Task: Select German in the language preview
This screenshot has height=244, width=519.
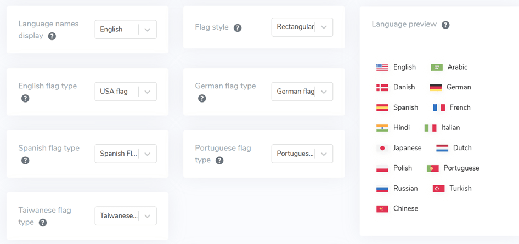Action: point(459,87)
